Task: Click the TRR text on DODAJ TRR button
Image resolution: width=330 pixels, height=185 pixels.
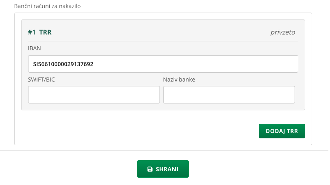Action: coord(292,131)
